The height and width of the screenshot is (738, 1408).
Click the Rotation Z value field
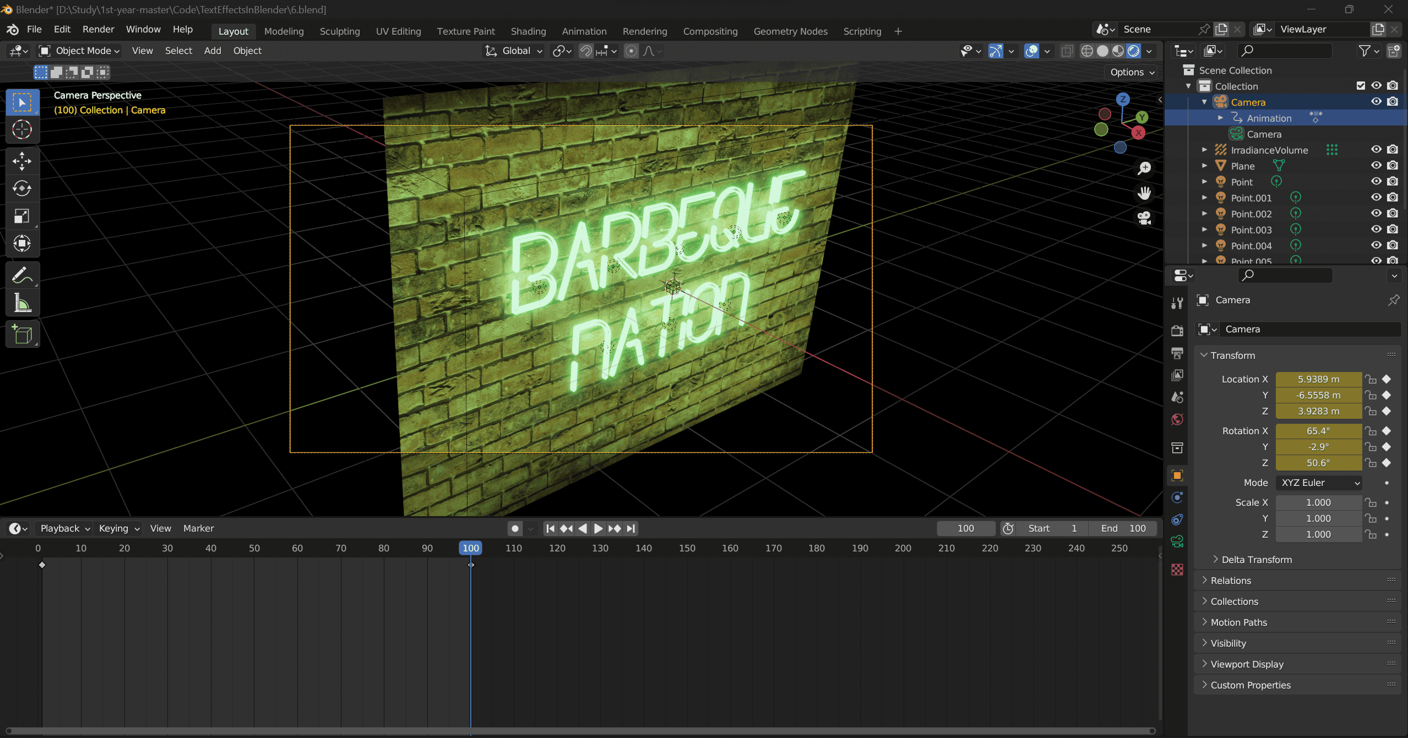click(1319, 463)
